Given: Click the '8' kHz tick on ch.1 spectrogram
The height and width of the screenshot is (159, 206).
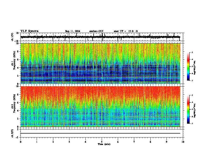Looking at the screenshot, I should tap(18, 51).
